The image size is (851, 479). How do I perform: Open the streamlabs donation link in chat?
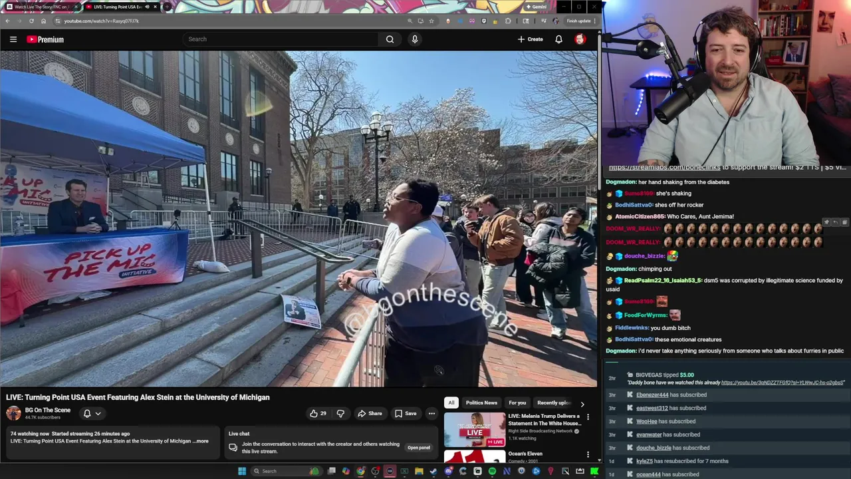click(x=665, y=167)
